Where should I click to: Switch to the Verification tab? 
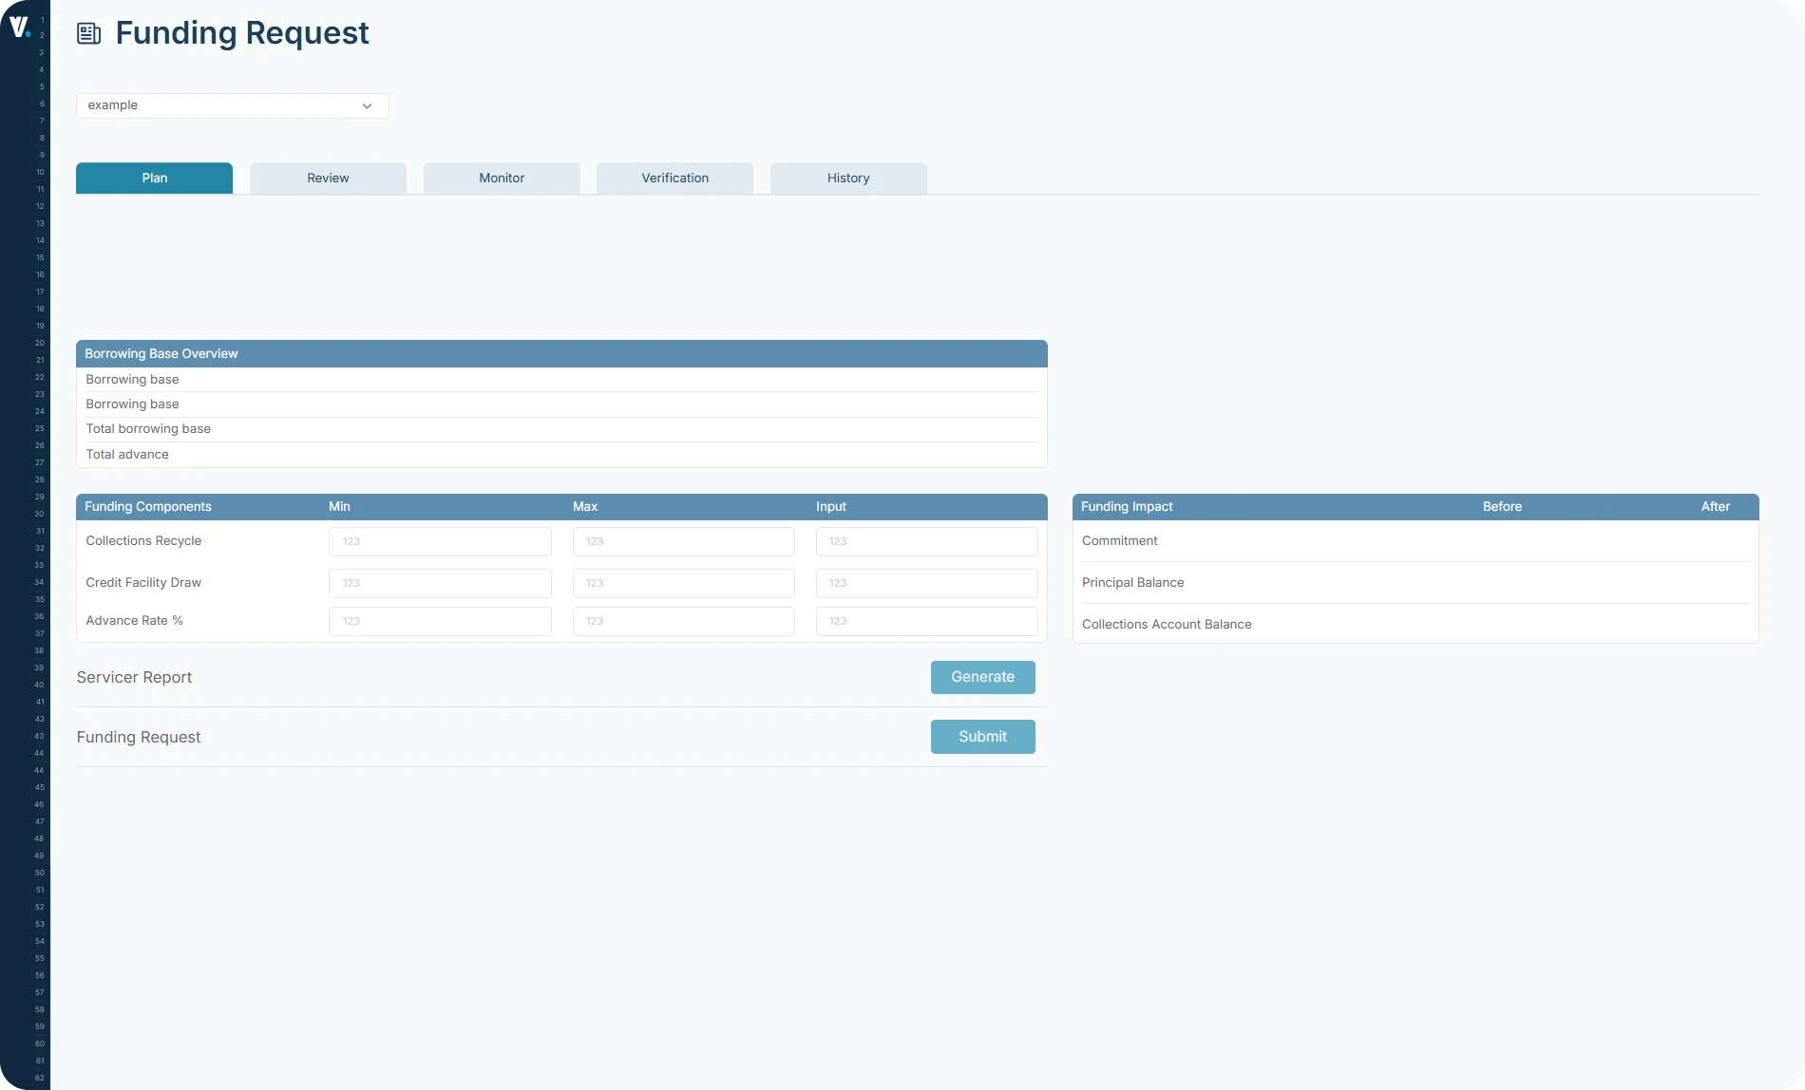click(674, 178)
